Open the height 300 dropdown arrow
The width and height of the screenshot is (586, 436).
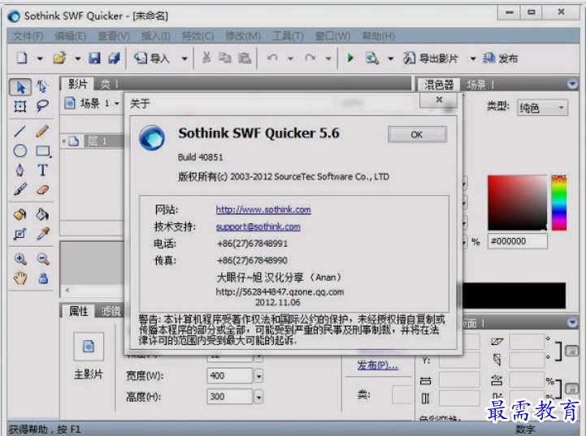(x=258, y=397)
